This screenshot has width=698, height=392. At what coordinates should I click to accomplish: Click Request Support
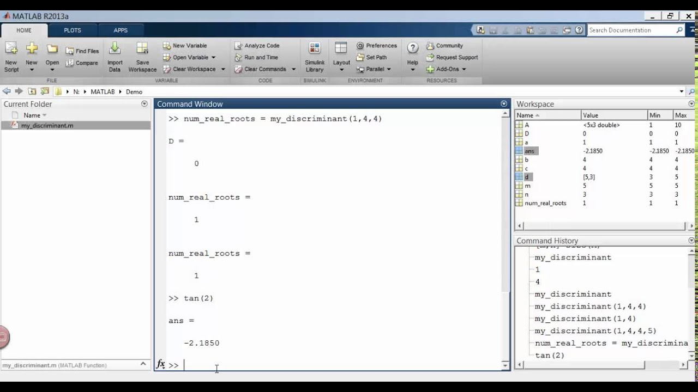(452, 57)
